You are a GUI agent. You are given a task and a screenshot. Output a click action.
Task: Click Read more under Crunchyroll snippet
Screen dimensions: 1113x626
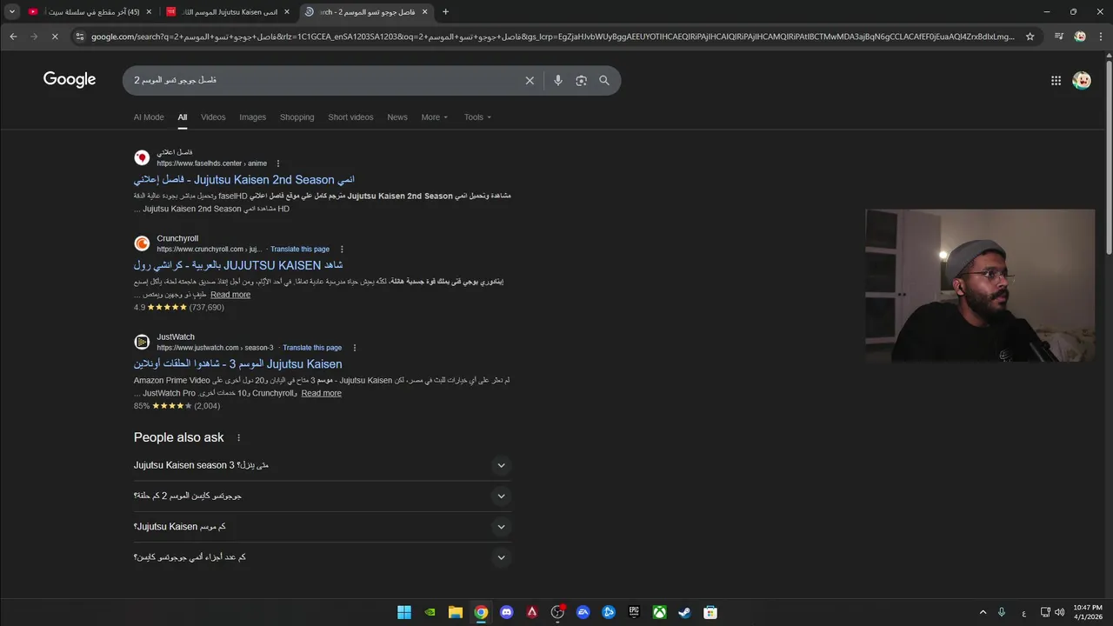(230, 295)
